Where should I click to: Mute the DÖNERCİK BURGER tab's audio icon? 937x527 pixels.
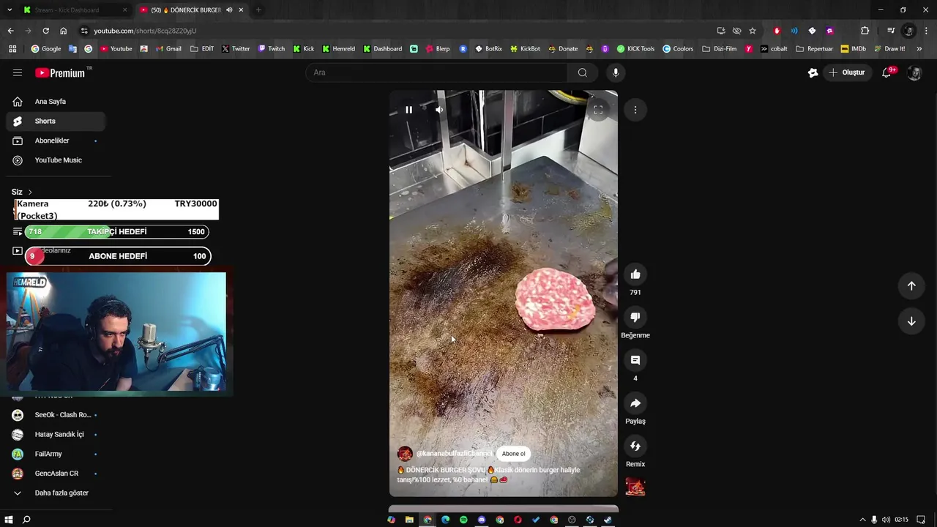[x=230, y=10]
